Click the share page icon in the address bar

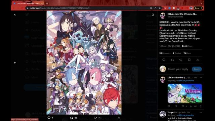point(155,8)
